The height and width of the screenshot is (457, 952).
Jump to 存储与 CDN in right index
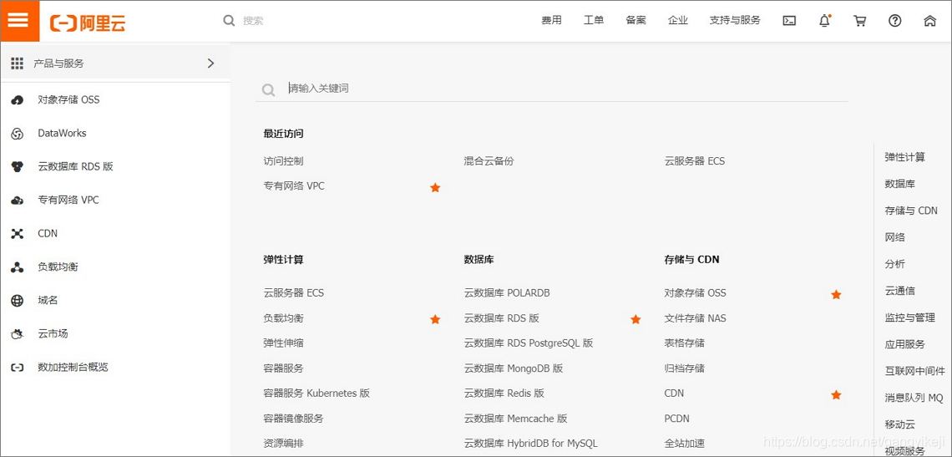(x=911, y=211)
